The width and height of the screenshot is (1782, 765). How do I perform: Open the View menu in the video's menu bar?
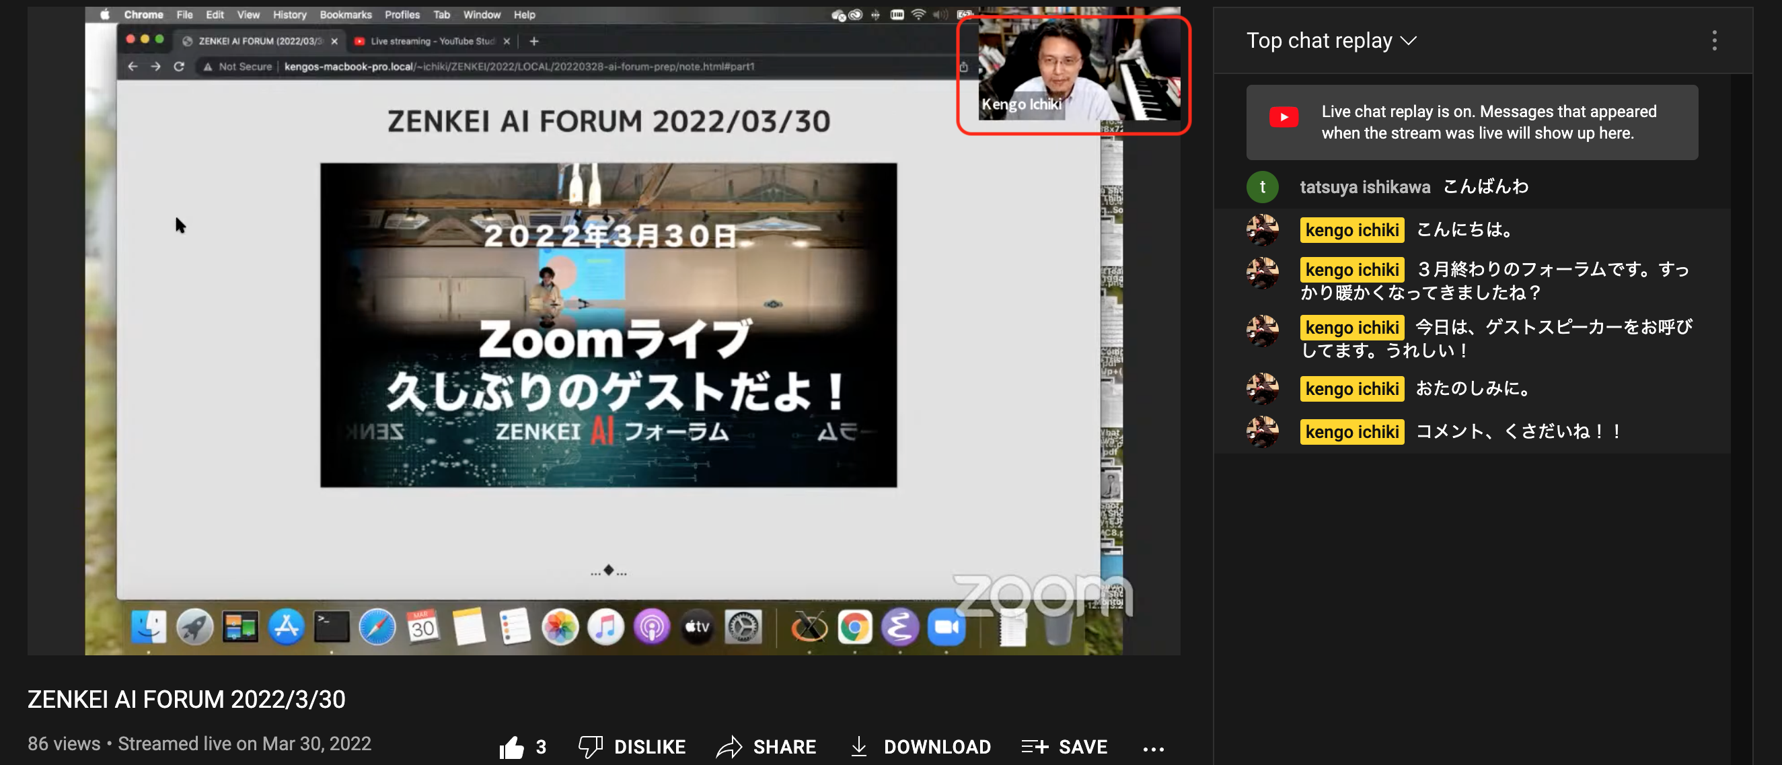click(248, 15)
